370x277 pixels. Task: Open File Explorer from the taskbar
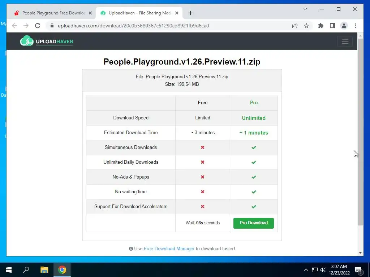(x=44, y=270)
